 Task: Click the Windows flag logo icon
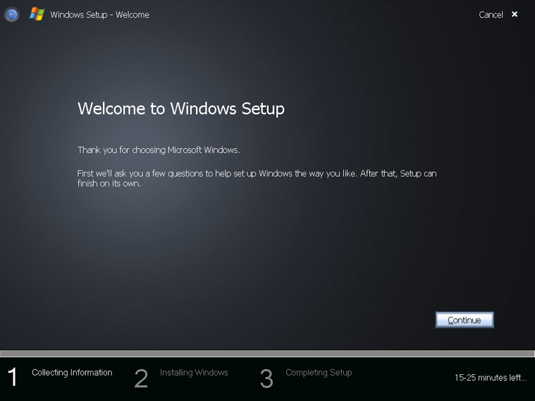click(x=37, y=14)
